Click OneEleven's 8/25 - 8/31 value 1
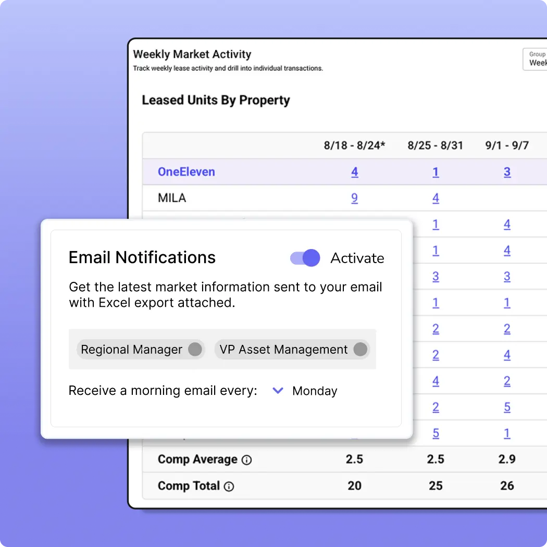Image resolution: width=547 pixels, height=547 pixels. point(436,171)
